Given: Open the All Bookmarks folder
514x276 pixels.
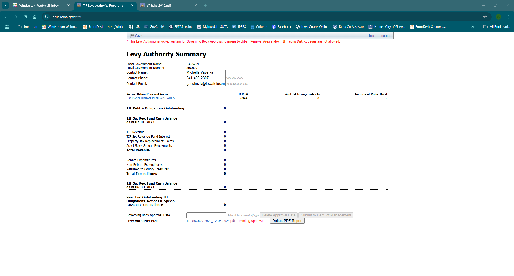Looking at the screenshot, I should [497, 27].
